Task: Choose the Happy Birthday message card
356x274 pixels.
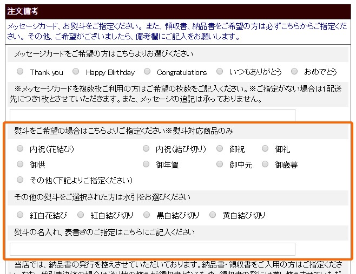Action: (x=76, y=71)
